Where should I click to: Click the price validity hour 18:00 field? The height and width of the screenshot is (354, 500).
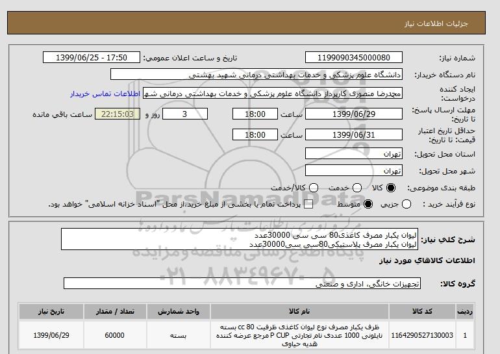click(x=255, y=134)
